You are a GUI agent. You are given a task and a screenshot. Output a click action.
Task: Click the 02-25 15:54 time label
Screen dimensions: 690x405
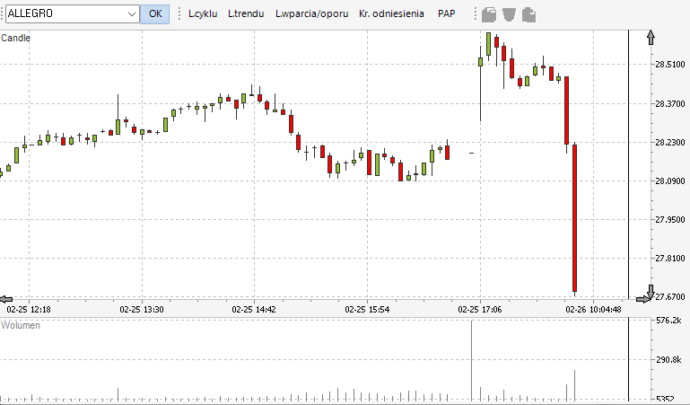coord(367,310)
